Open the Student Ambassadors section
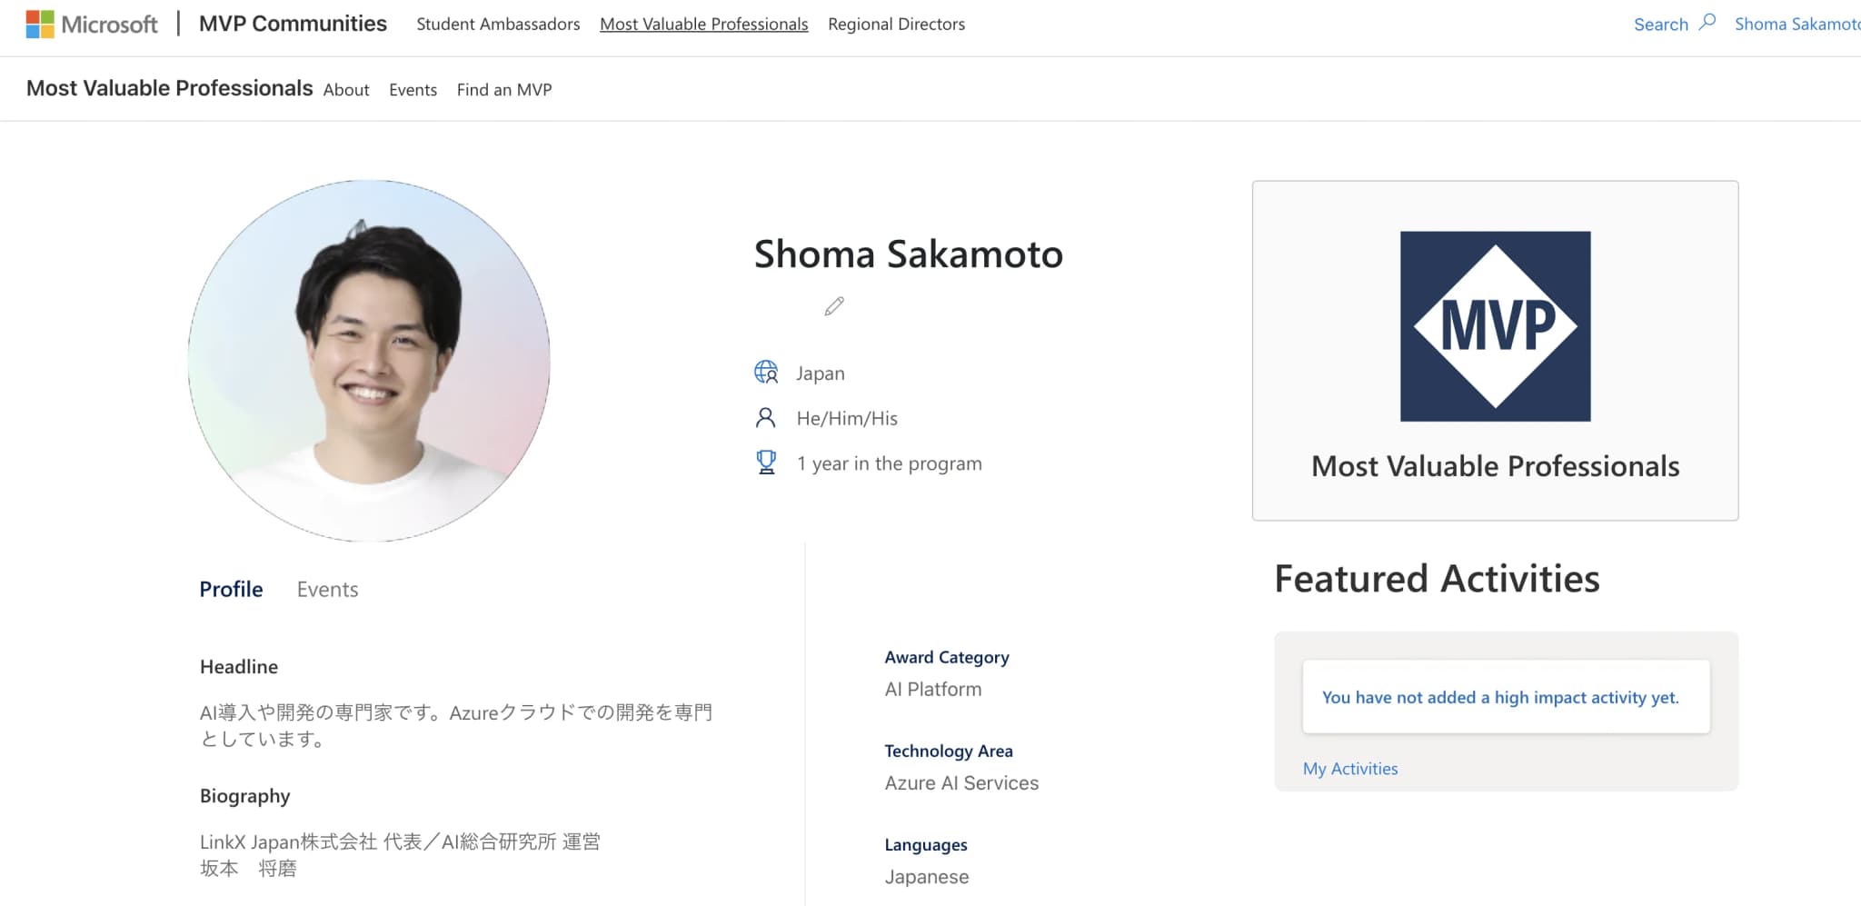This screenshot has height=906, width=1861. point(498,24)
